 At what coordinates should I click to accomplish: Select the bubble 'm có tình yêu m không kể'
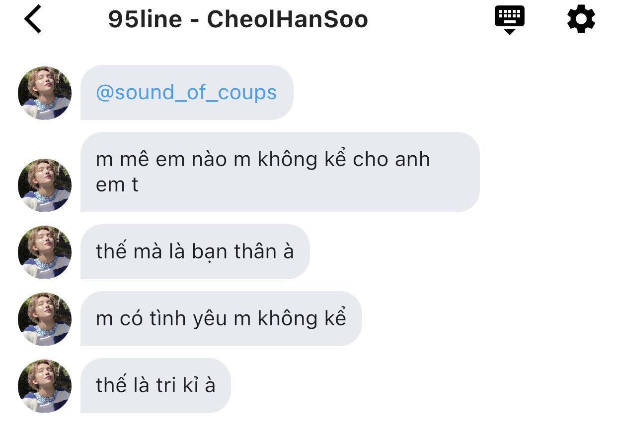click(x=221, y=318)
